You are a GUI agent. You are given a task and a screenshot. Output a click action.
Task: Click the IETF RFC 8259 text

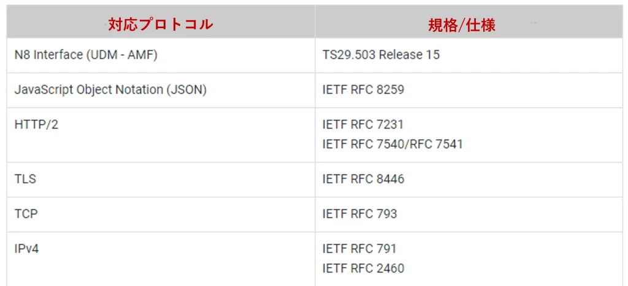point(363,90)
